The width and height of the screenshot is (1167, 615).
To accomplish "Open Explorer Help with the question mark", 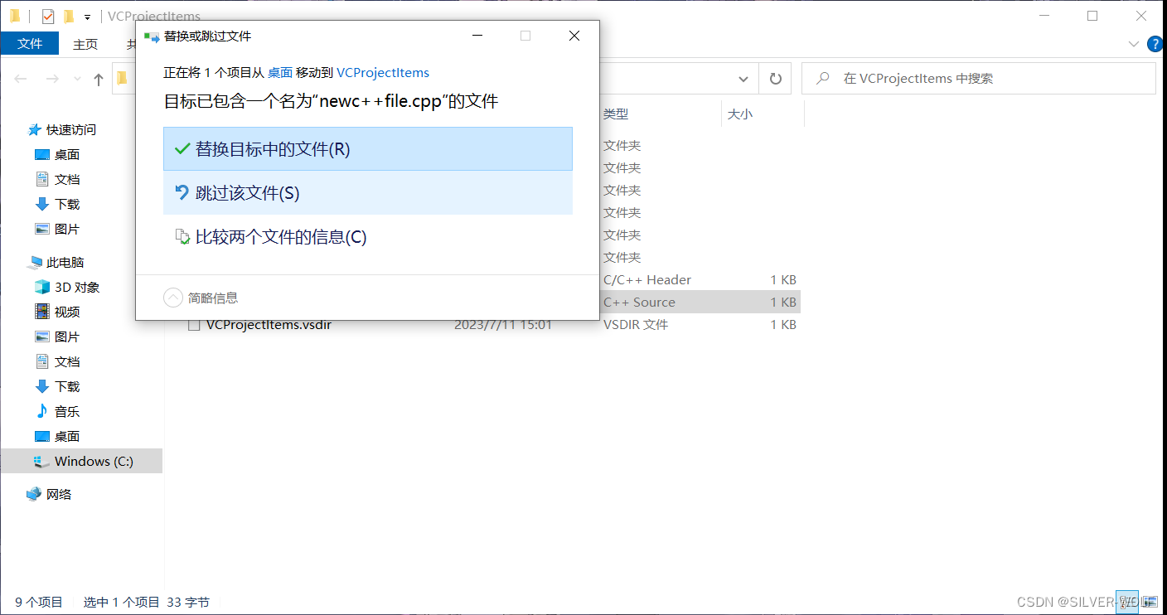I will click(x=1154, y=44).
